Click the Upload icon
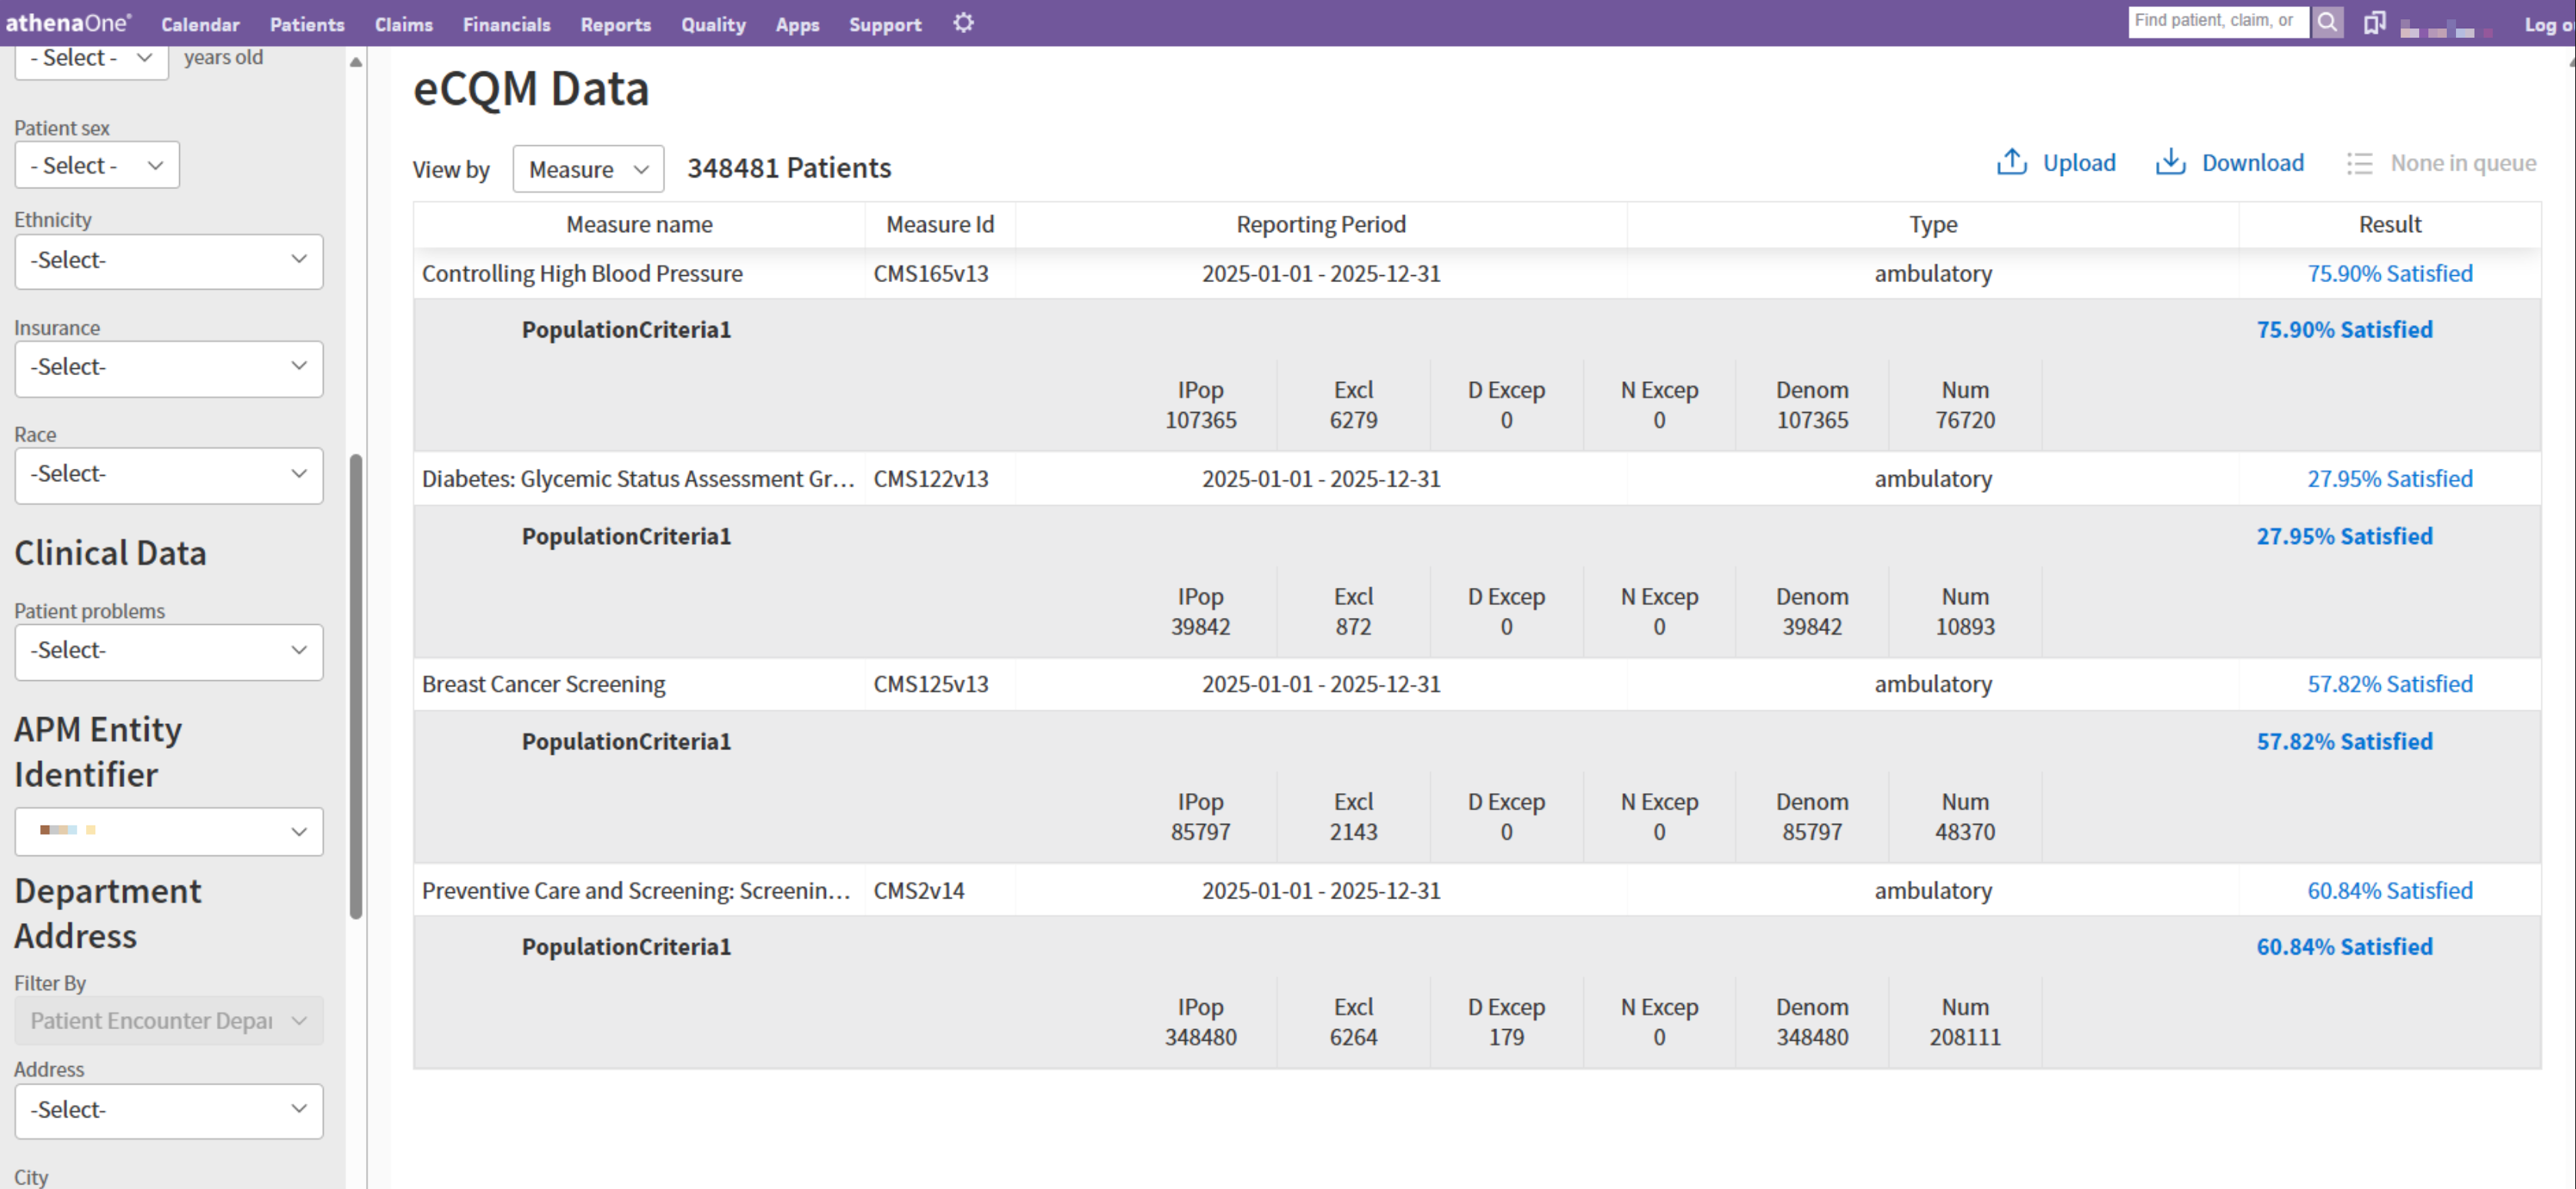Screen dimensions: 2576x1189 coord(2011,162)
